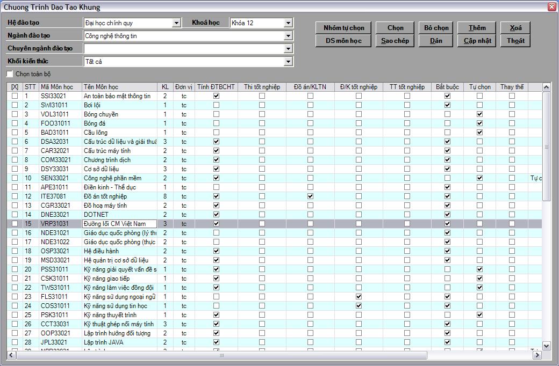The image size is (559, 366).
Task: Click the Sao chép button
Action: point(396,41)
